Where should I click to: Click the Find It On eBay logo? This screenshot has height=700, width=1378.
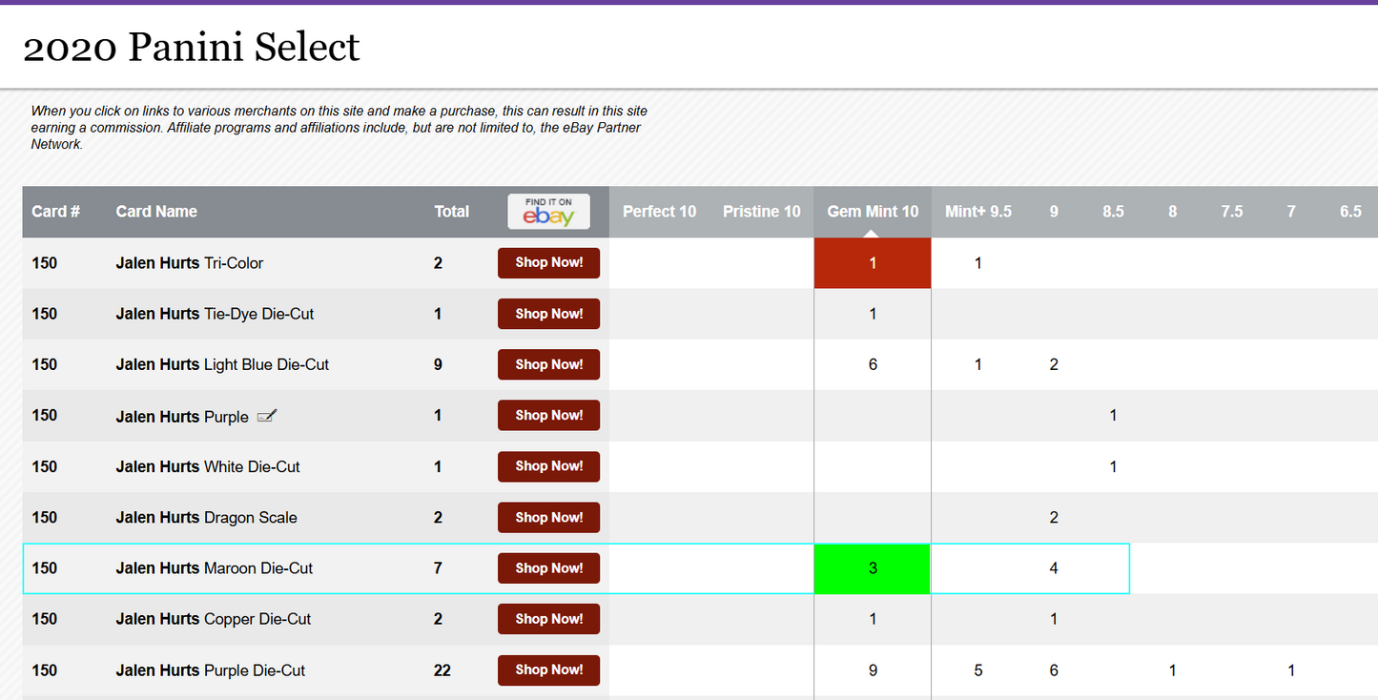tap(548, 212)
